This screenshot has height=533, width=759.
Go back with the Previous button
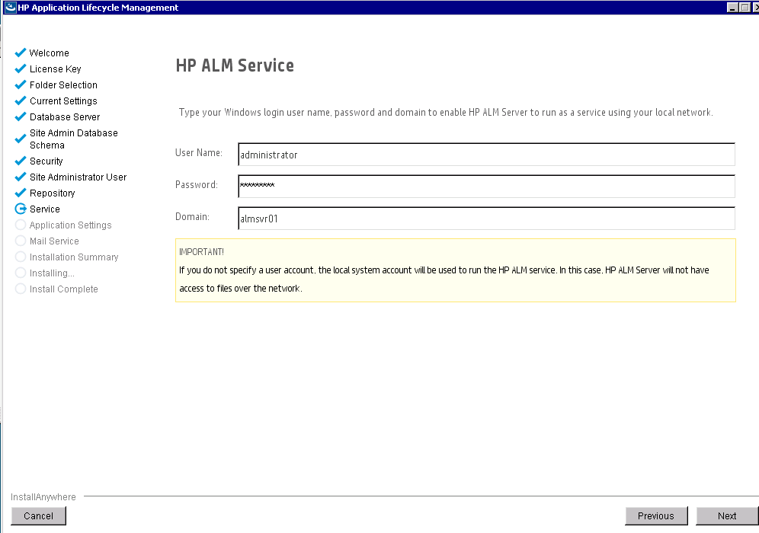tap(656, 515)
